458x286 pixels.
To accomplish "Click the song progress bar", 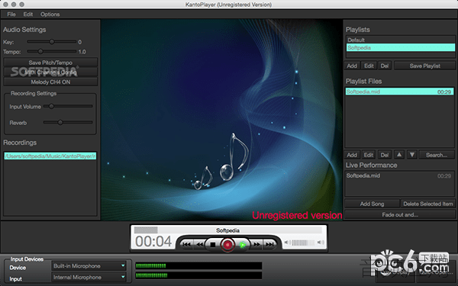I will click(x=227, y=230).
